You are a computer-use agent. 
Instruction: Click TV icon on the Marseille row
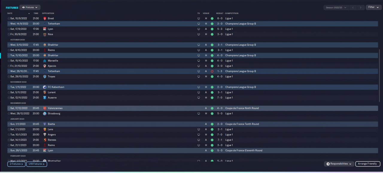pyautogui.click(x=198, y=61)
